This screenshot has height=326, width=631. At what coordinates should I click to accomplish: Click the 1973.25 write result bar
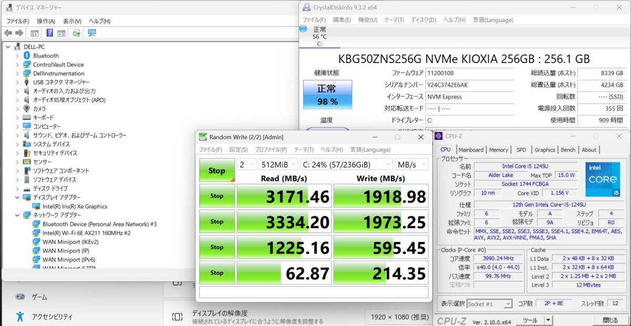(381, 222)
